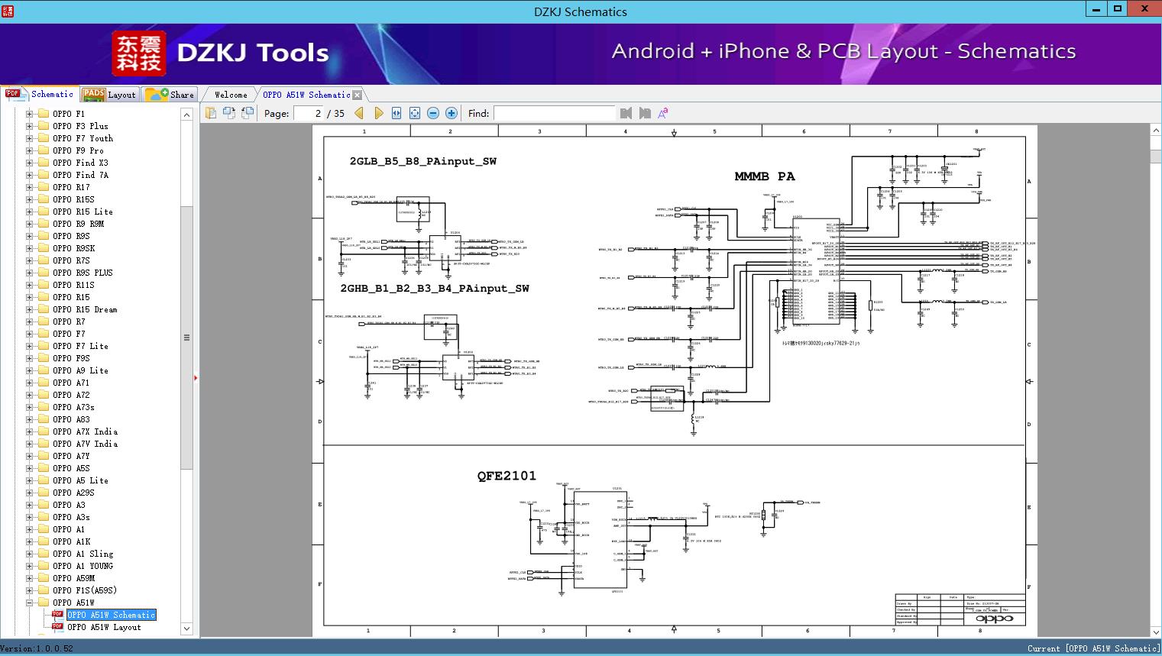Select the OPPO A1 YOUNG tree item
The height and width of the screenshot is (656, 1162).
point(83,566)
